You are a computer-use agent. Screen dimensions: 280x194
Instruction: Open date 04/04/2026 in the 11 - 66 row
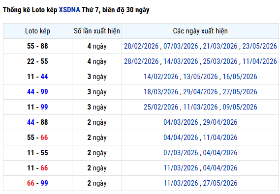click(x=220, y=168)
